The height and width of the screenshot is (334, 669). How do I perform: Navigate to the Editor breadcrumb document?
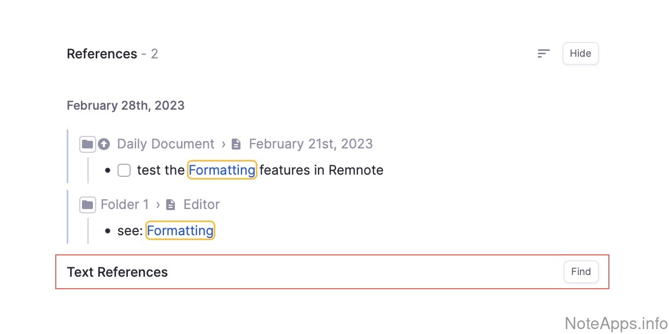point(202,205)
